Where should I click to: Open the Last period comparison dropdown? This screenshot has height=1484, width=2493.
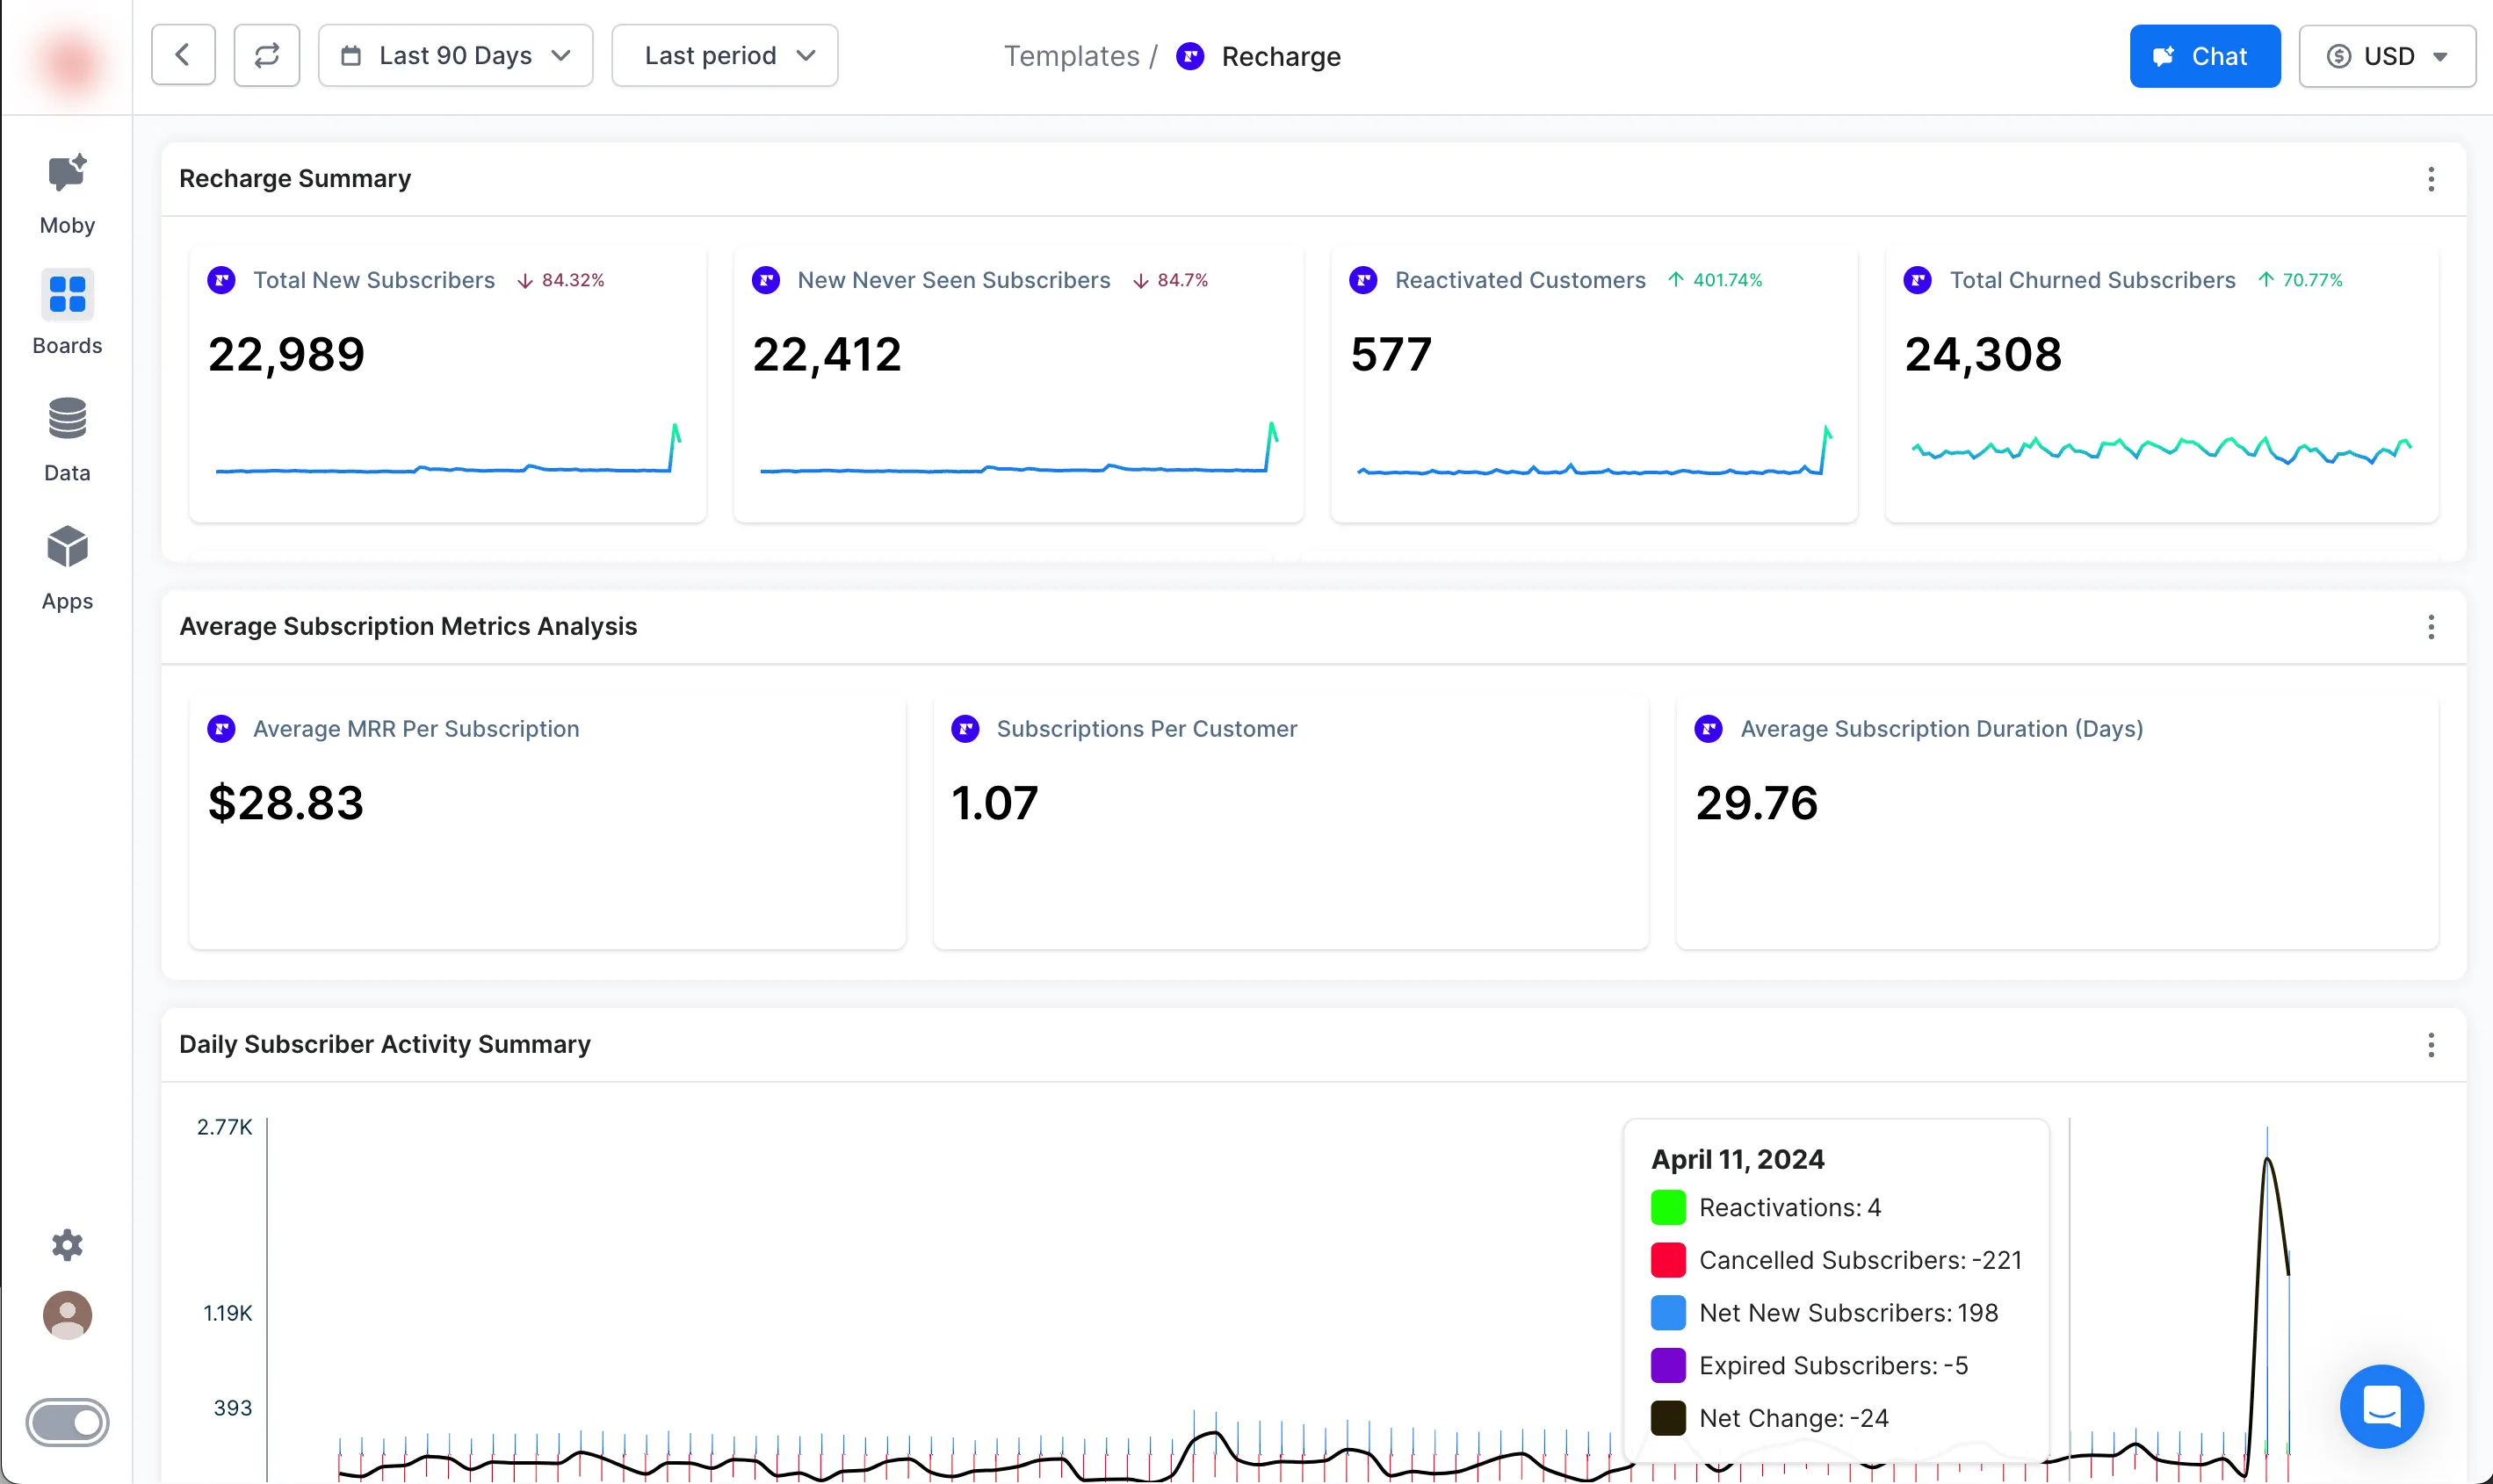(x=725, y=55)
